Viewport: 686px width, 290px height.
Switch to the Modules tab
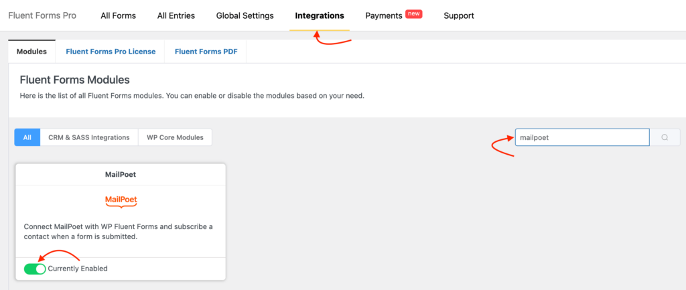tap(31, 52)
